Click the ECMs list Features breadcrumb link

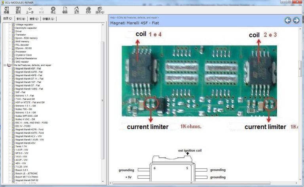137,18
